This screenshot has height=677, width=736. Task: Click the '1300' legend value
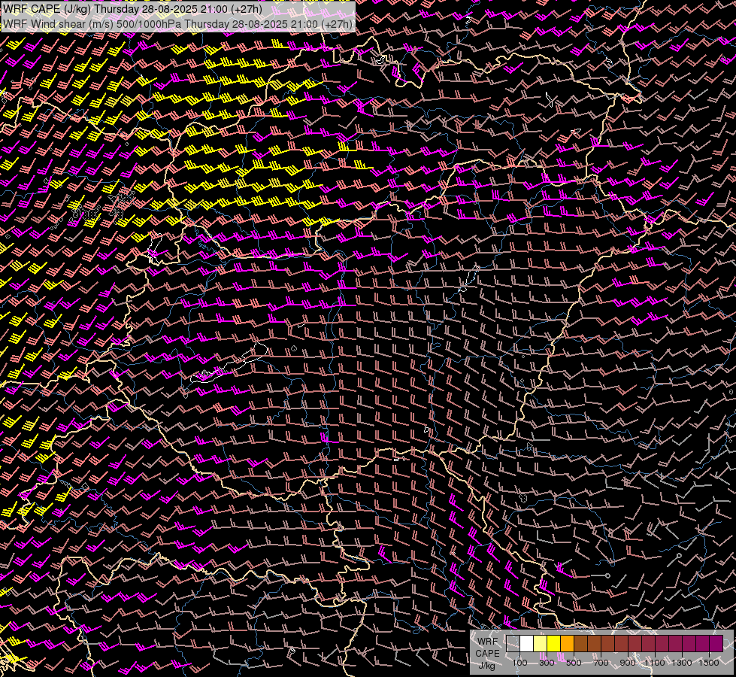682,663
